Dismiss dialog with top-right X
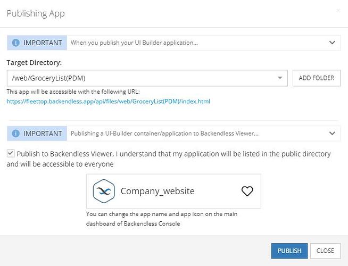The height and width of the screenshot is (266, 348). coord(338,11)
